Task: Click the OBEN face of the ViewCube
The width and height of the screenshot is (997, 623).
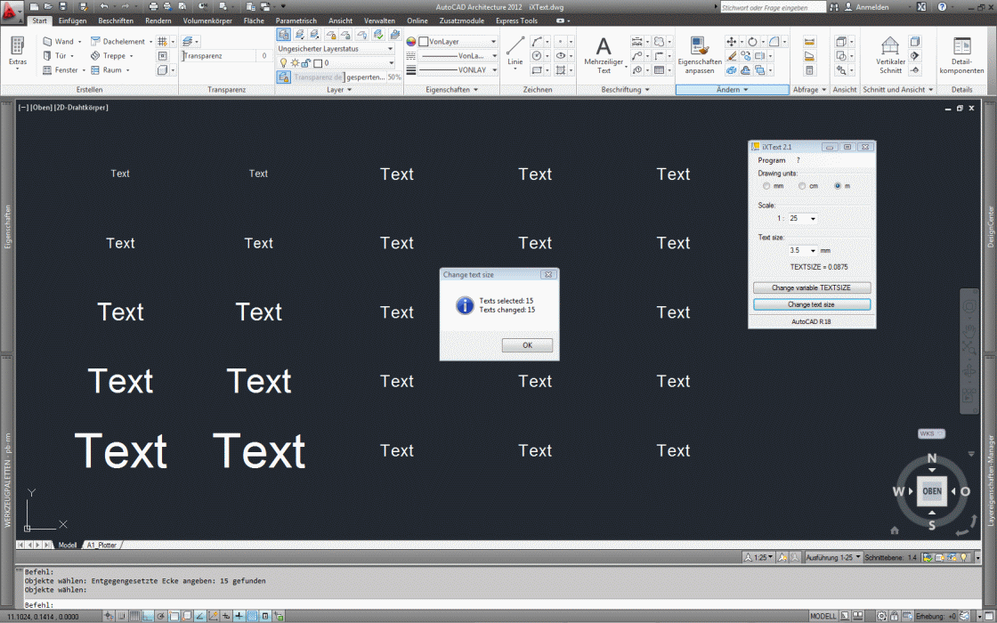Action: coord(932,491)
